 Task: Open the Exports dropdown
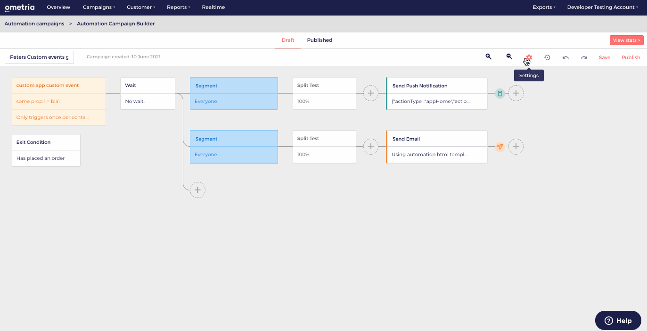(544, 8)
